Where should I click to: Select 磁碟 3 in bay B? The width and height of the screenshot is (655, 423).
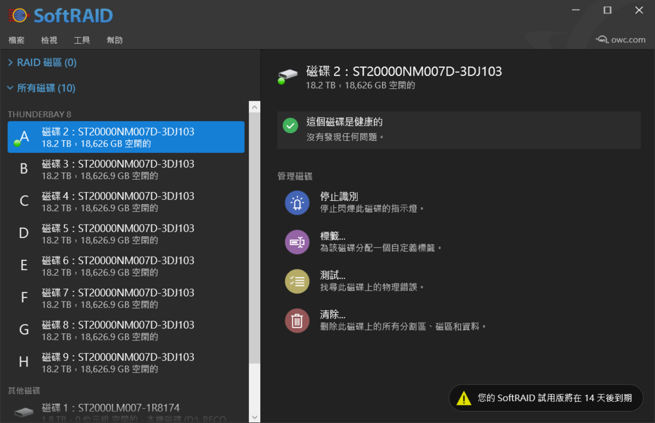(126, 170)
